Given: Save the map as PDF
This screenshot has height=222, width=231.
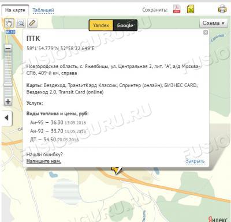Looking at the screenshot, I should pos(177,9).
